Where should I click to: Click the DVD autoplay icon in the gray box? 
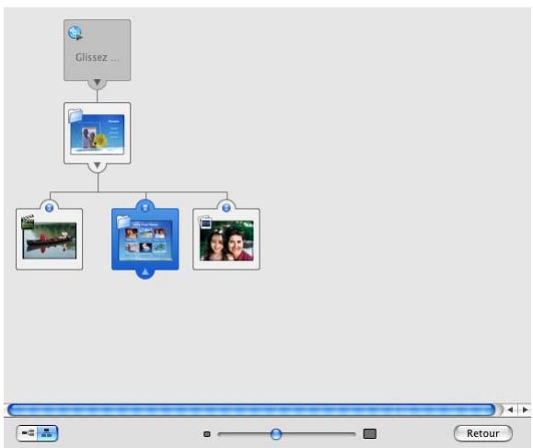[75, 33]
